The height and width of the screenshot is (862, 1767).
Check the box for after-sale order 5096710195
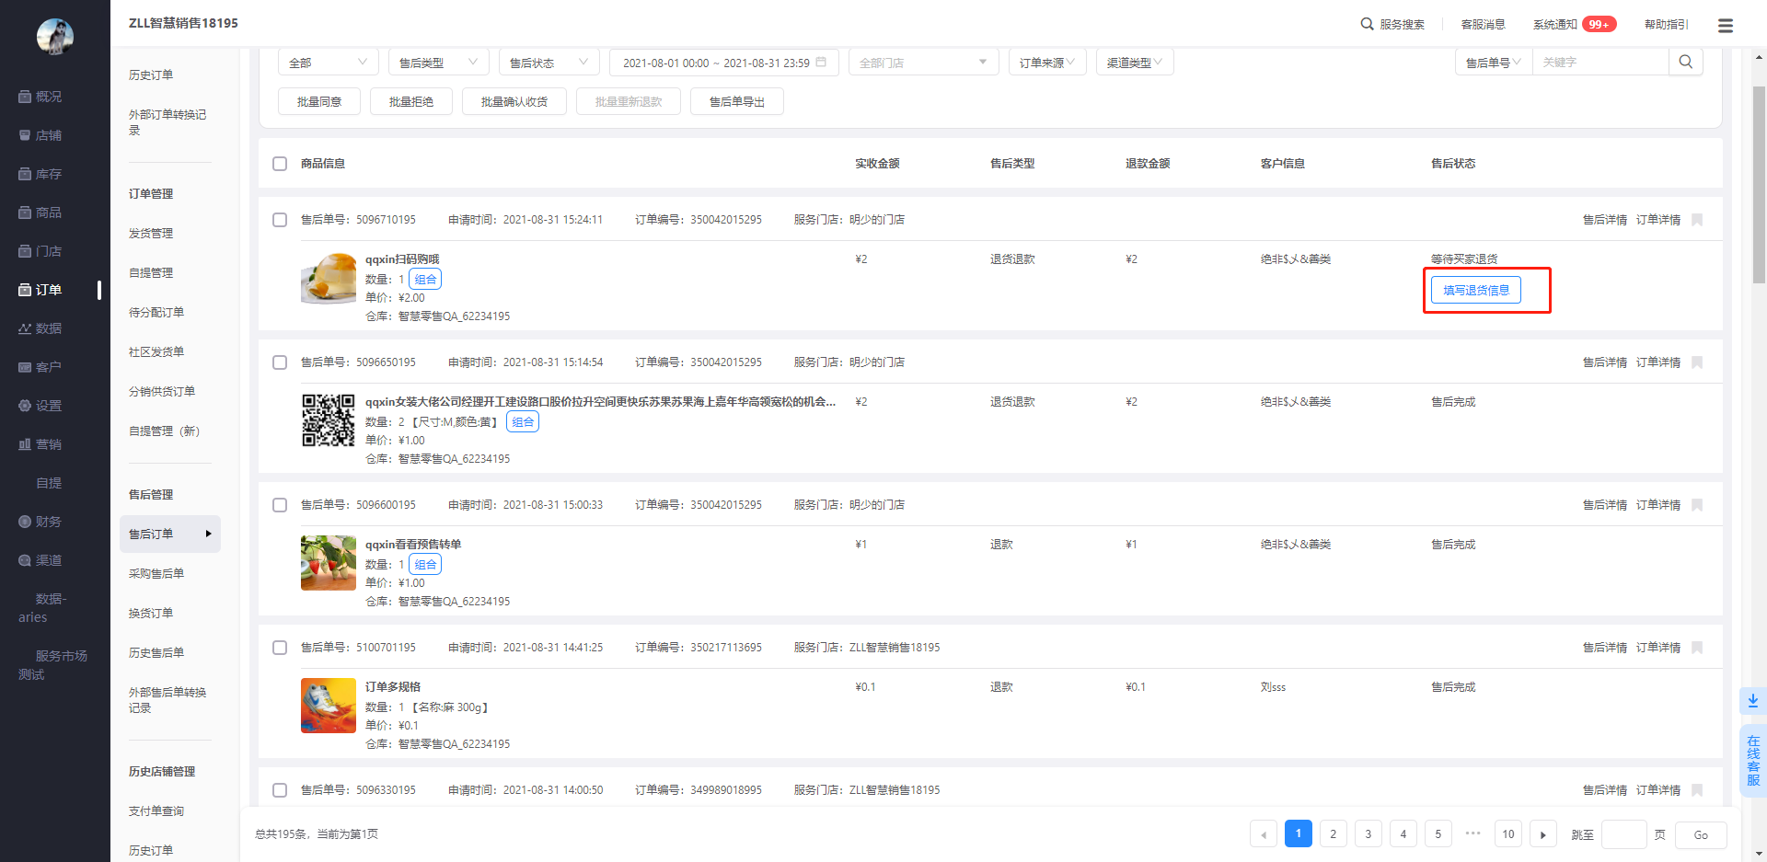[x=280, y=220]
